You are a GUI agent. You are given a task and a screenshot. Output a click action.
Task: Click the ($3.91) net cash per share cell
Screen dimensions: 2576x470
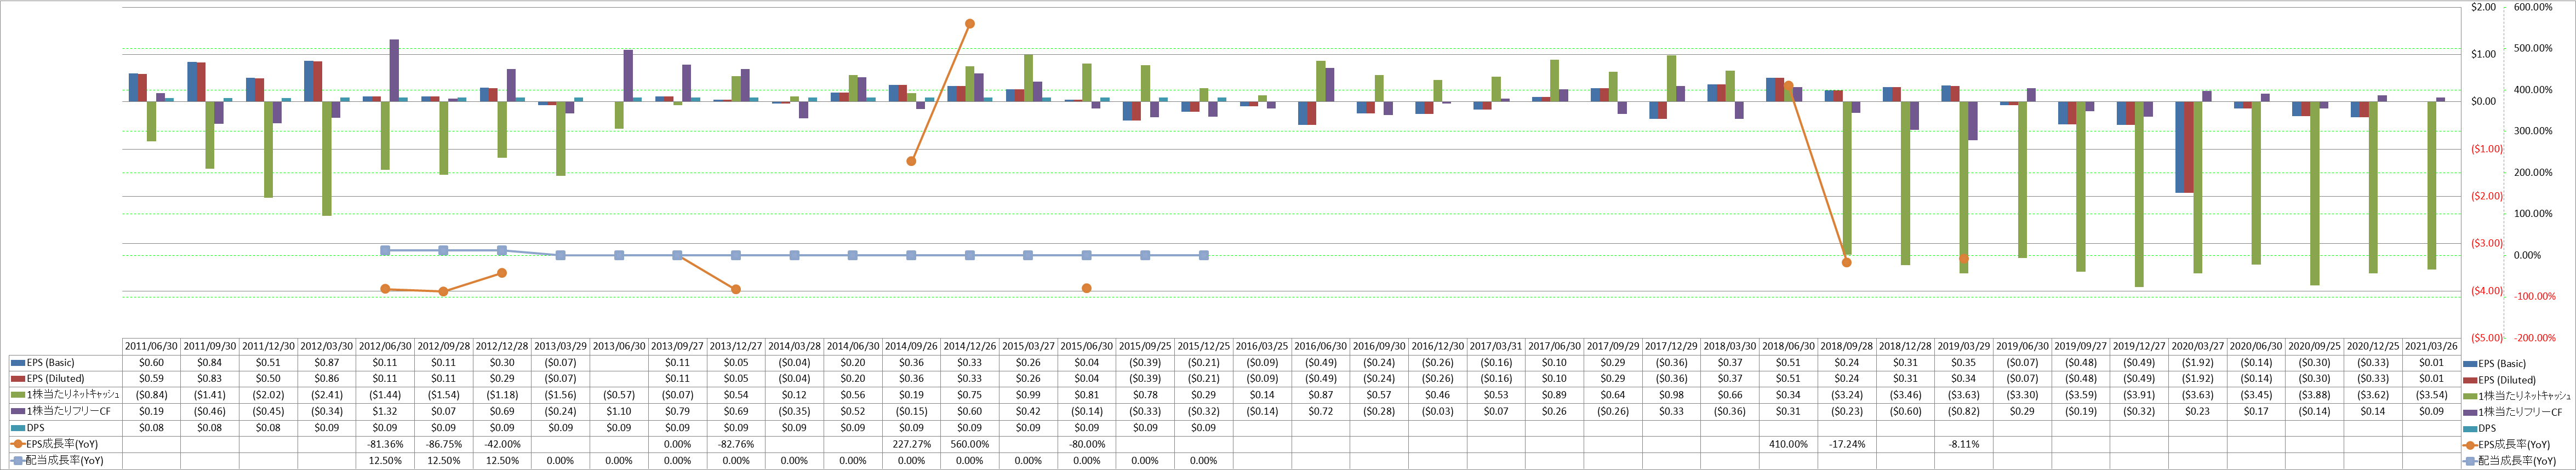[x=2139, y=395]
